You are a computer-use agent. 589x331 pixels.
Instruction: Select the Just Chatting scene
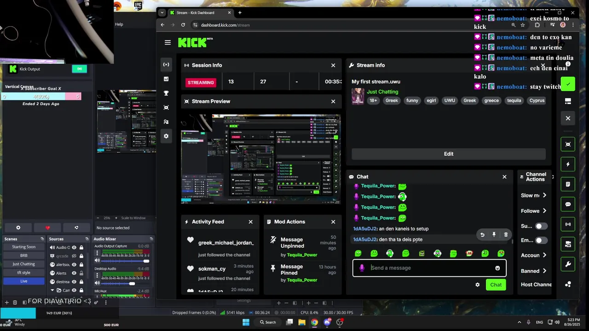point(24,264)
